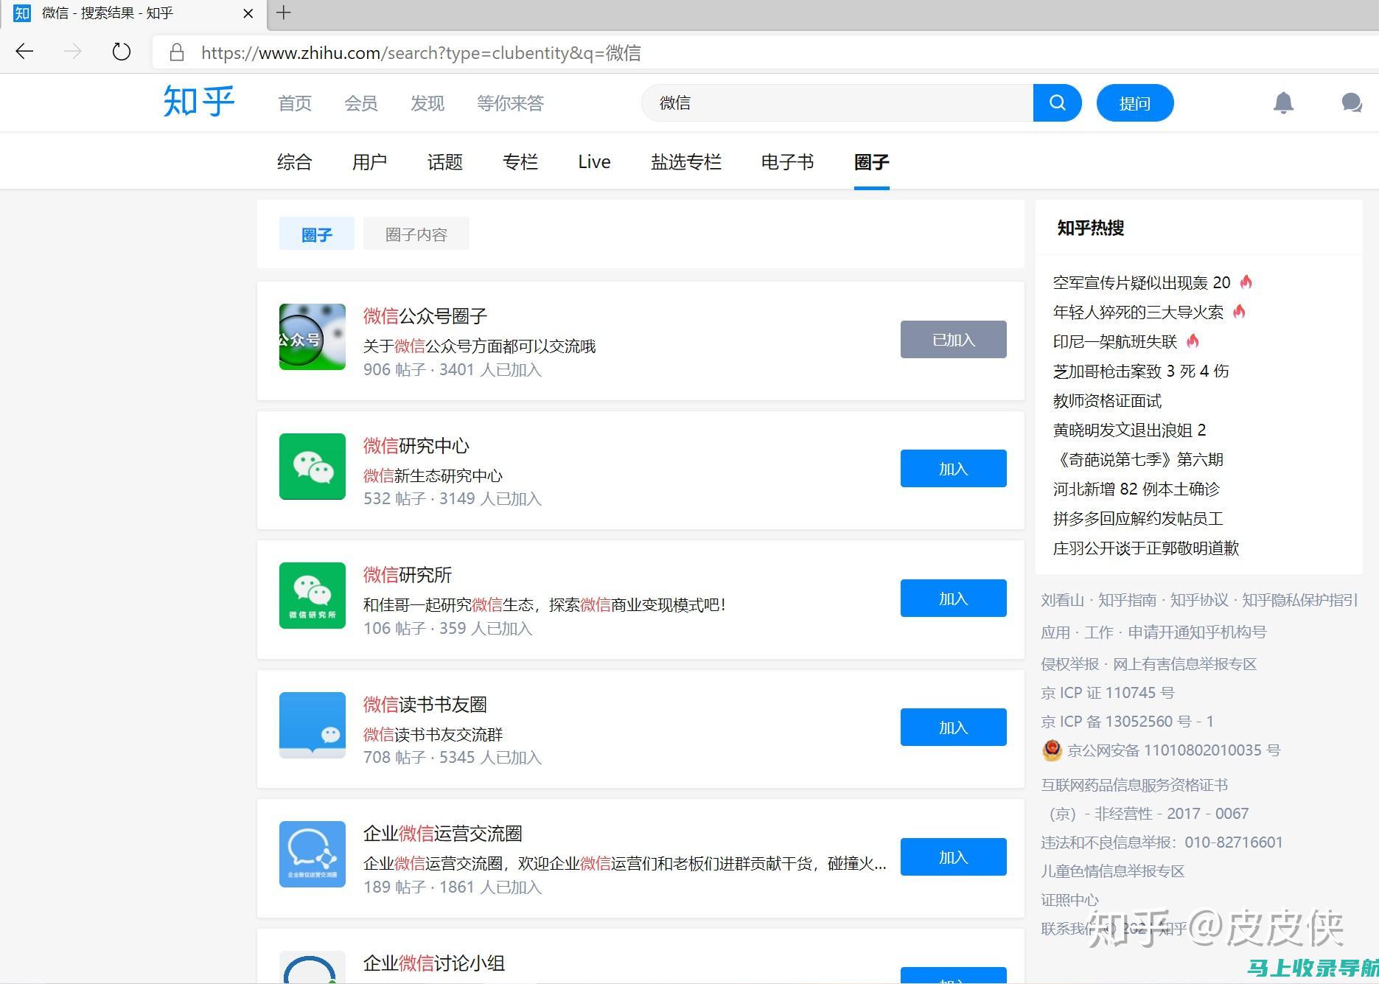Open hot search 拼多多回应解约发帖员工
The height and width of the screenshot is (984, 1379).
1138,518
